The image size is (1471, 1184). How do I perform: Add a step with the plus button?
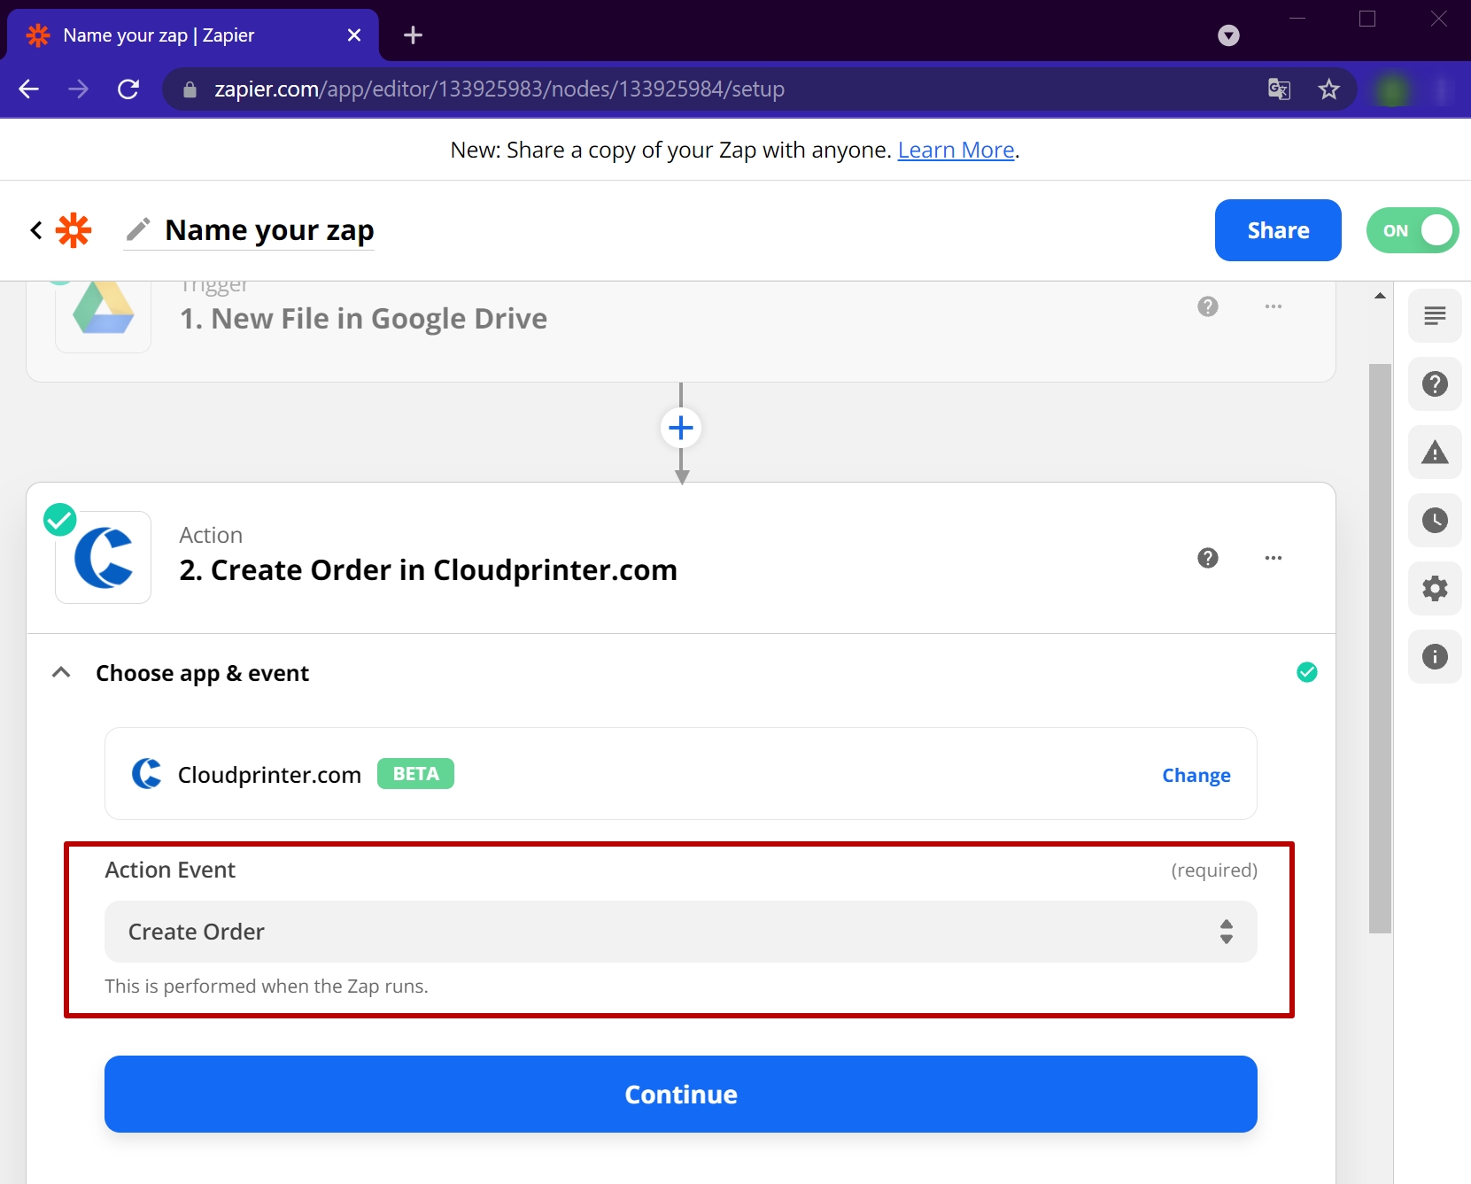click(x=681, y=429)
